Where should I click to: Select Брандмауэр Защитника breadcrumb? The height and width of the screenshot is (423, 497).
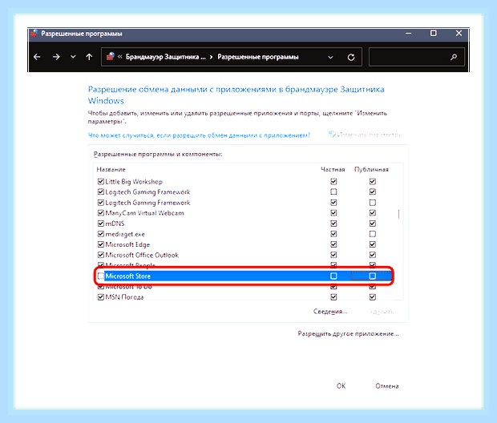pos(165,57)
